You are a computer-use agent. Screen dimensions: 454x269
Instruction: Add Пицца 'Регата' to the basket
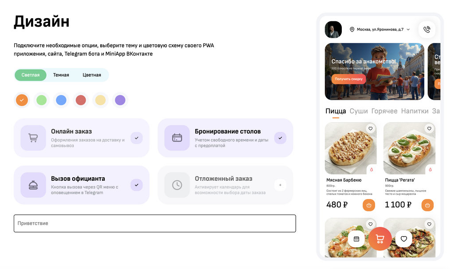click(x=427, y=205)
